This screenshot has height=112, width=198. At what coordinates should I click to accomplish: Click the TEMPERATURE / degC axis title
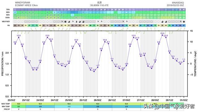195,64
